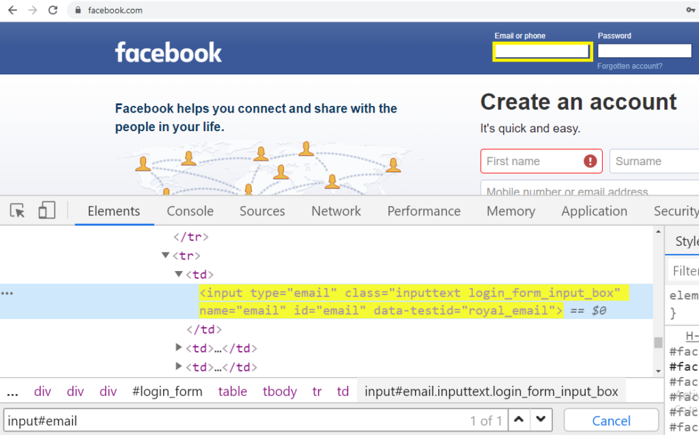The height and width of the screenshot is (435, 699).
Task: Select the table breadcrumb
Action: pos(232,392)
